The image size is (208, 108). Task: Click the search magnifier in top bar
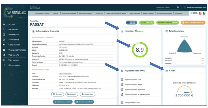coord(178,8)
